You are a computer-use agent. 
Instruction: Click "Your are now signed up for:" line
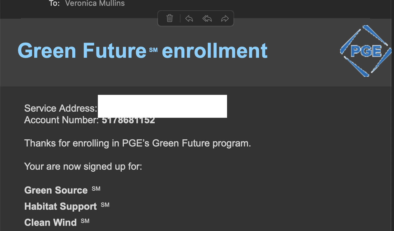[83, 167]
